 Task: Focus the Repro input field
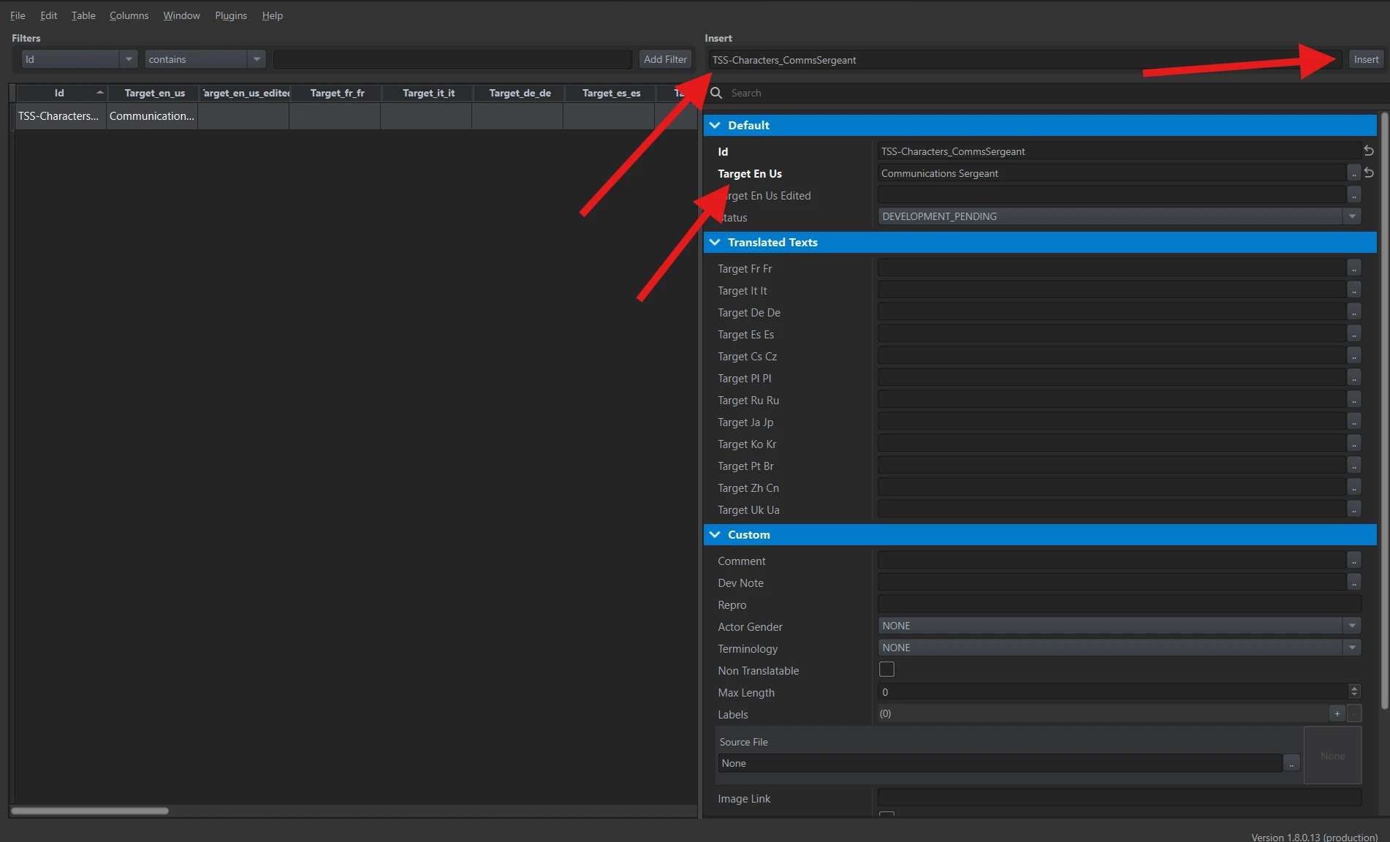pyautogui.click(x=1120, y=604)
